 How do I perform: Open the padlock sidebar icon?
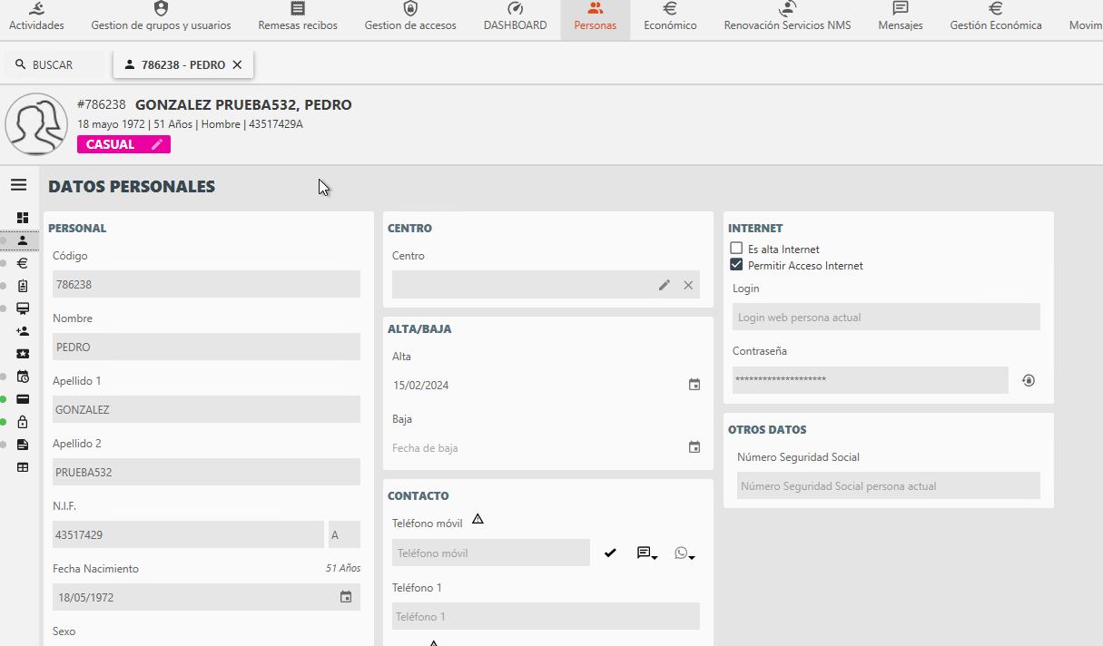click(23, 422)
